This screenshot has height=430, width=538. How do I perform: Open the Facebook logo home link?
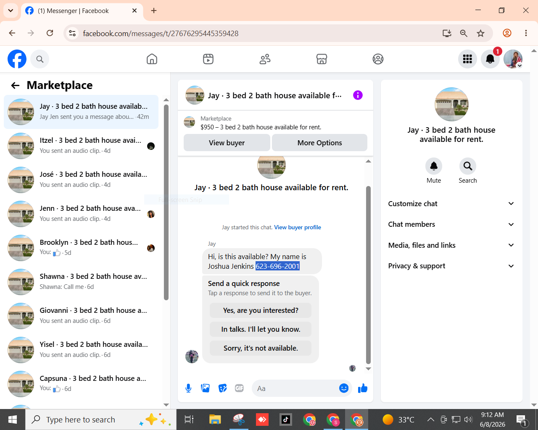17,59
